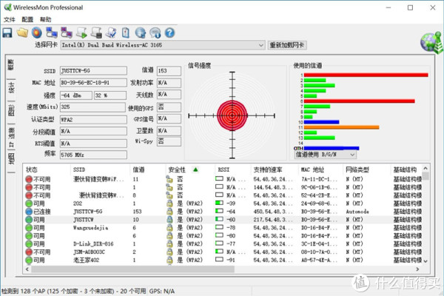Click the horizontal scrollbar left arrow
Viewport: 444px width, 296px height.
(27, 269)
